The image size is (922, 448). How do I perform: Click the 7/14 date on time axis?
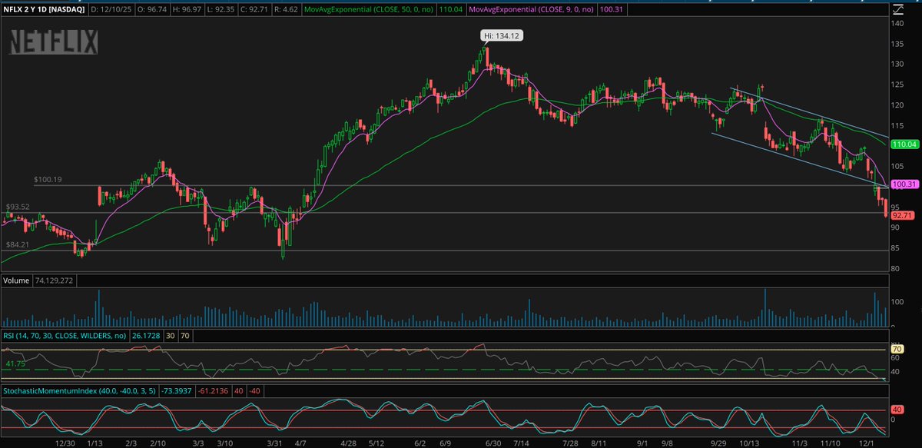pyautogui.click(x=522, y=443)
